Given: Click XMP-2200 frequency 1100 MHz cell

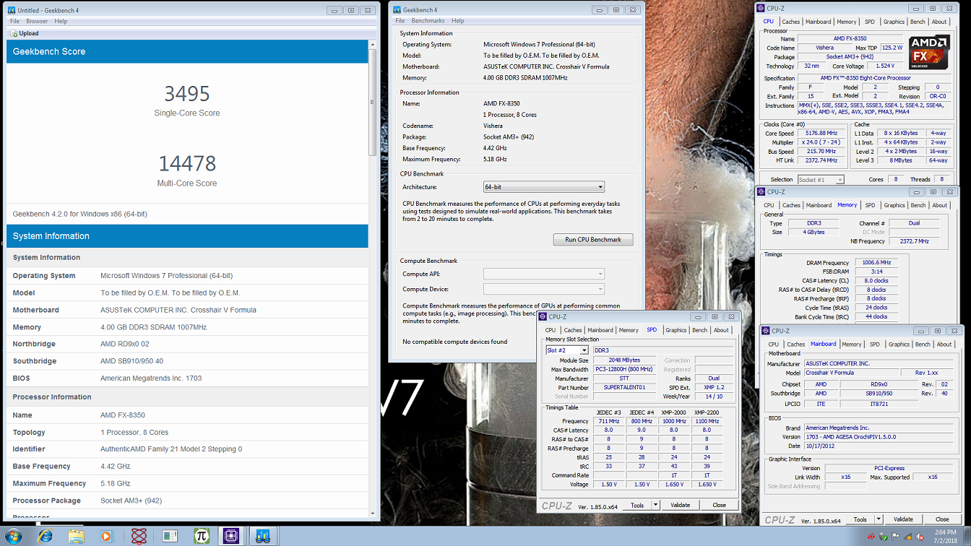Looking at the screenshot, I should [707, 421].
